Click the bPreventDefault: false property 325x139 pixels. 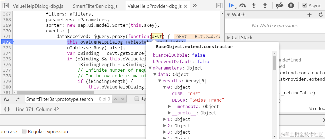181,61
